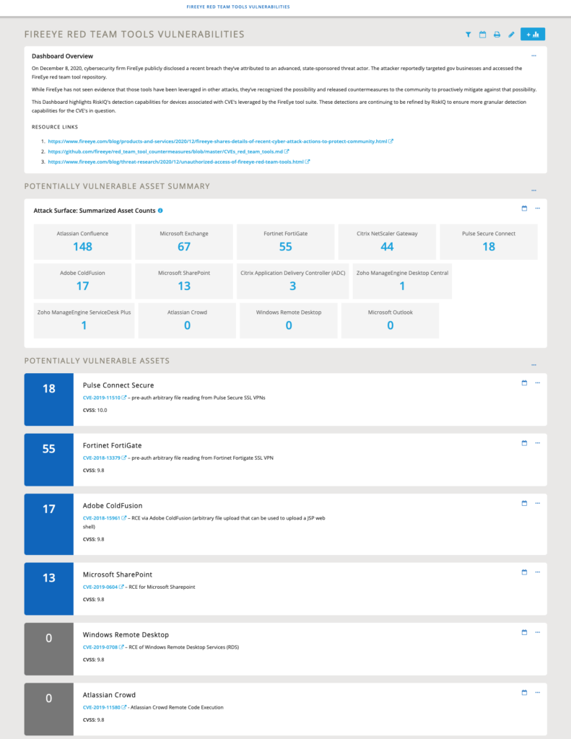Open CVE-2019-0708 link
The width and height of the screenshot is (571, 739).
coord(100,647)
